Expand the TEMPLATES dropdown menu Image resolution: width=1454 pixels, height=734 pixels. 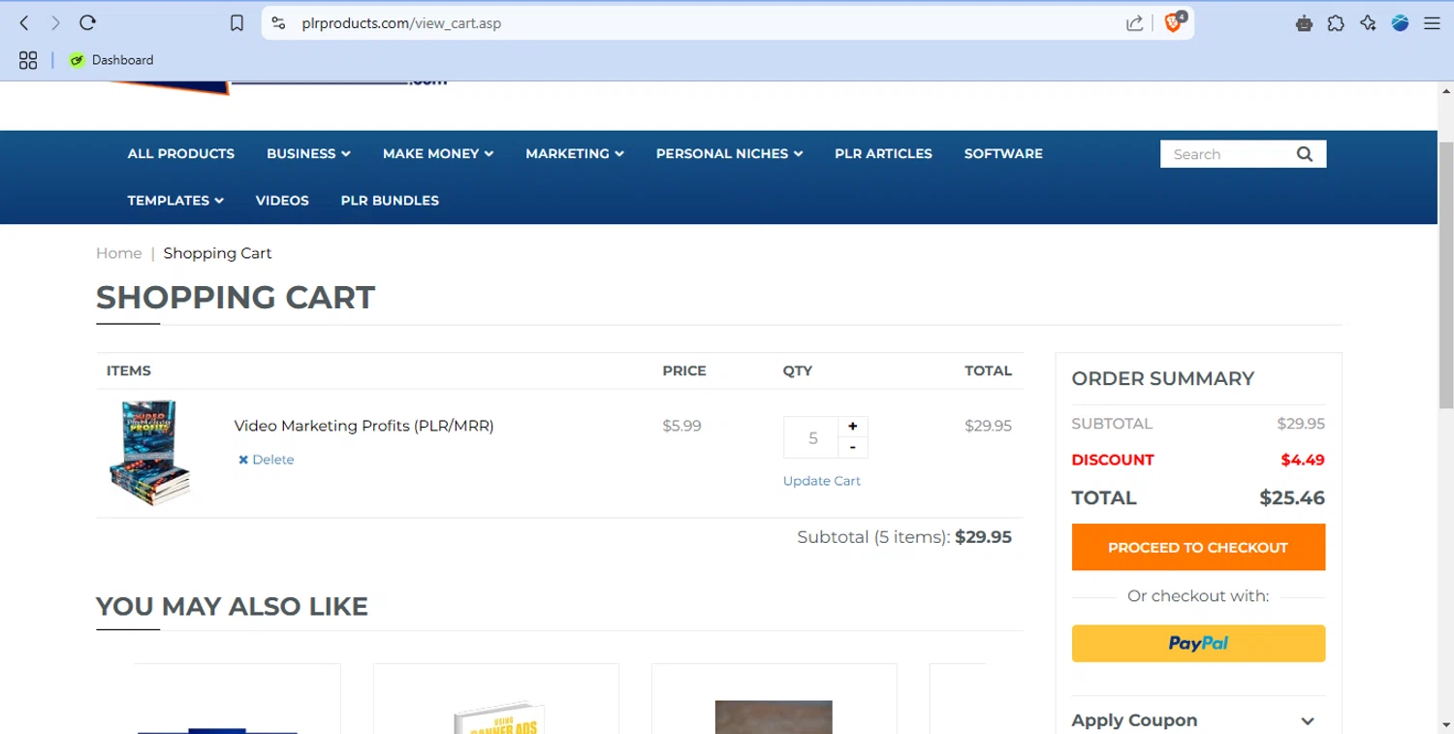pyautogui.click(x=175, y=200)
